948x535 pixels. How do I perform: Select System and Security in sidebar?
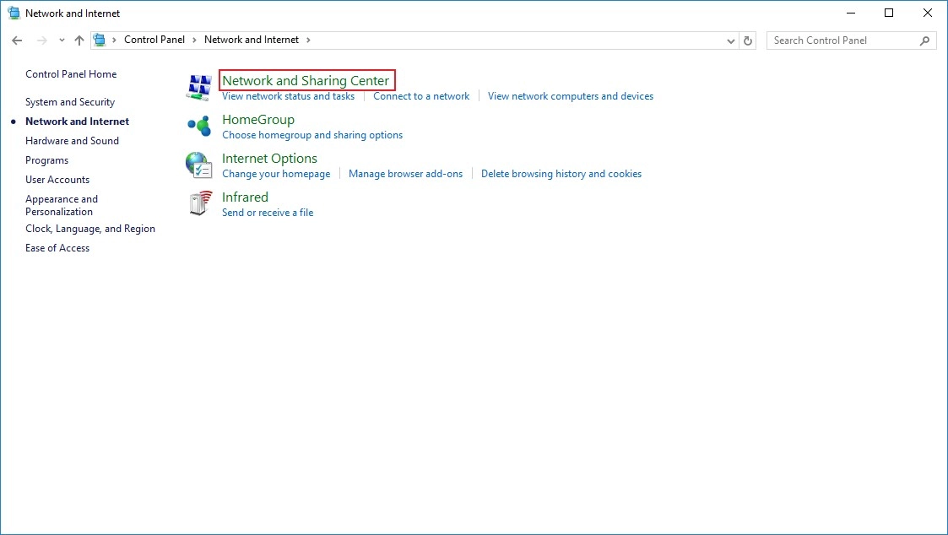70,102
